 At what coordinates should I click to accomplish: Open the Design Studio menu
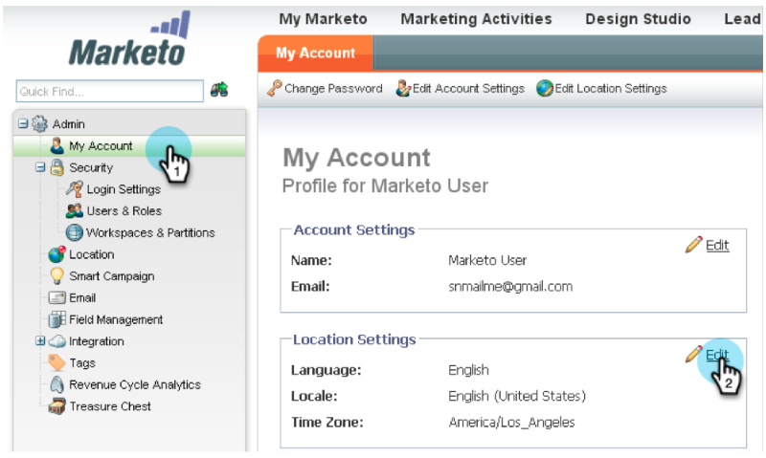pyautogui.click(x=638, y=19)
